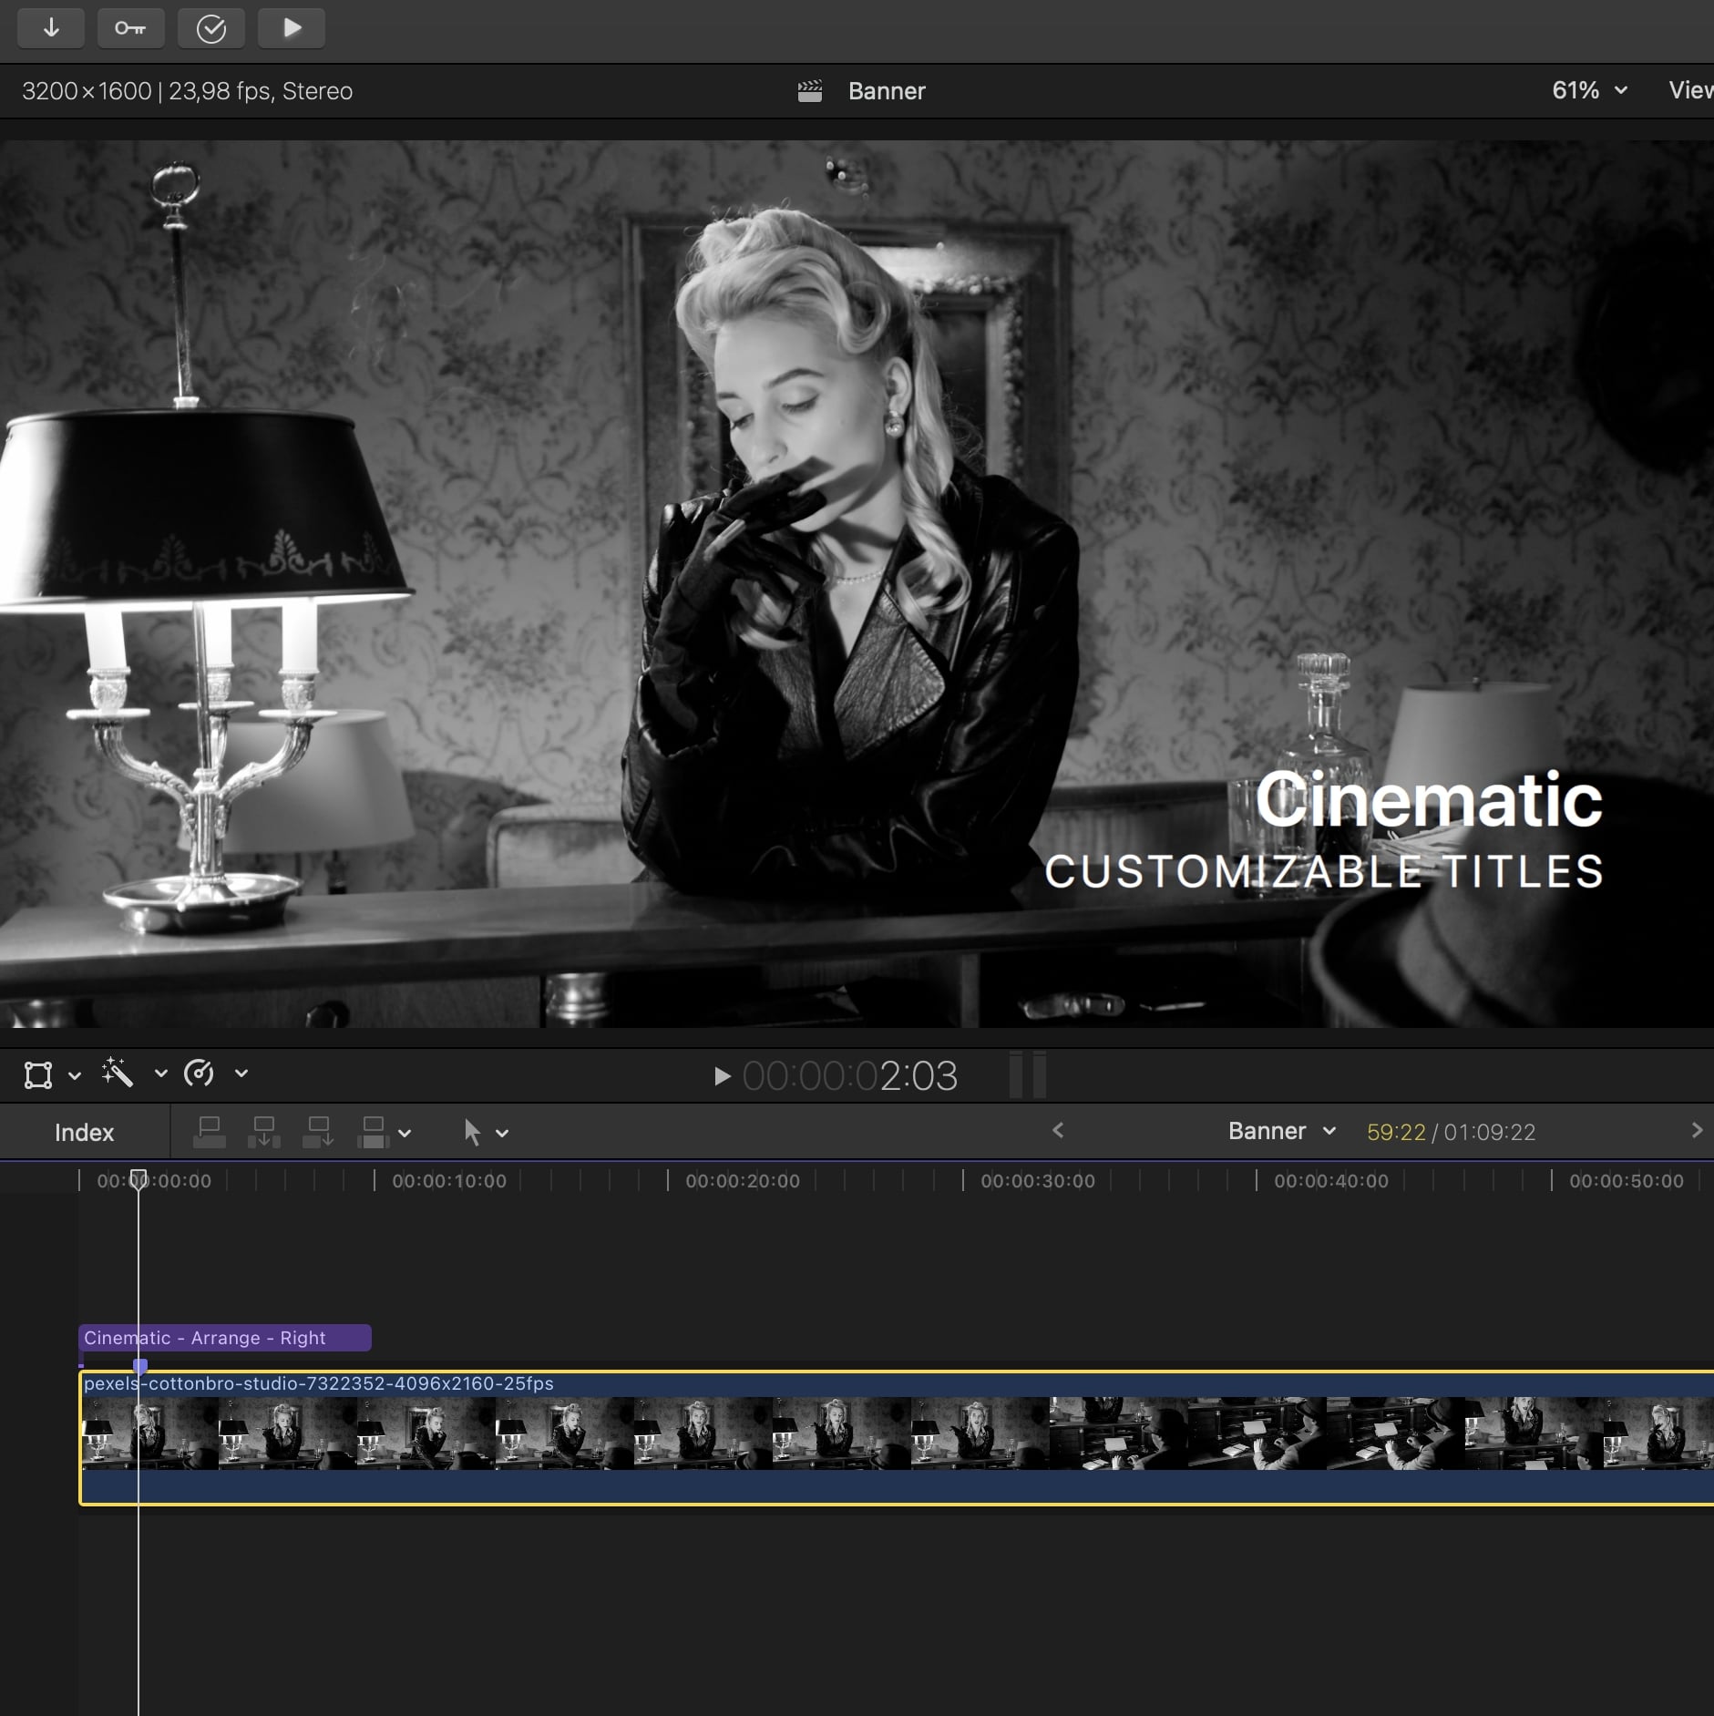
Task: Open the 61% zoom level dropdown
Action: (1589, 90)
